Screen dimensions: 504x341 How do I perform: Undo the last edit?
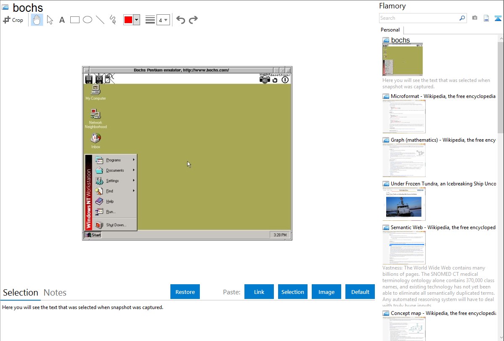(x=180, y=20)
